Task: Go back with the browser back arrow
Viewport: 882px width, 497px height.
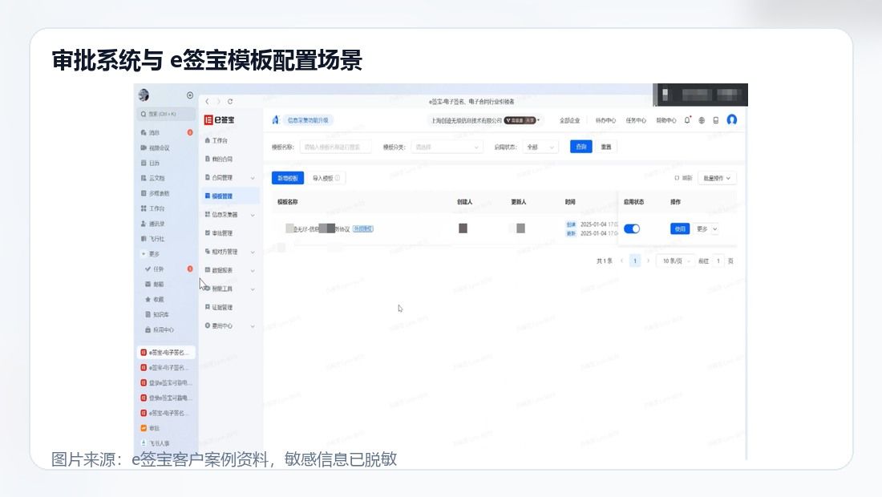Action: coord(208,102)
